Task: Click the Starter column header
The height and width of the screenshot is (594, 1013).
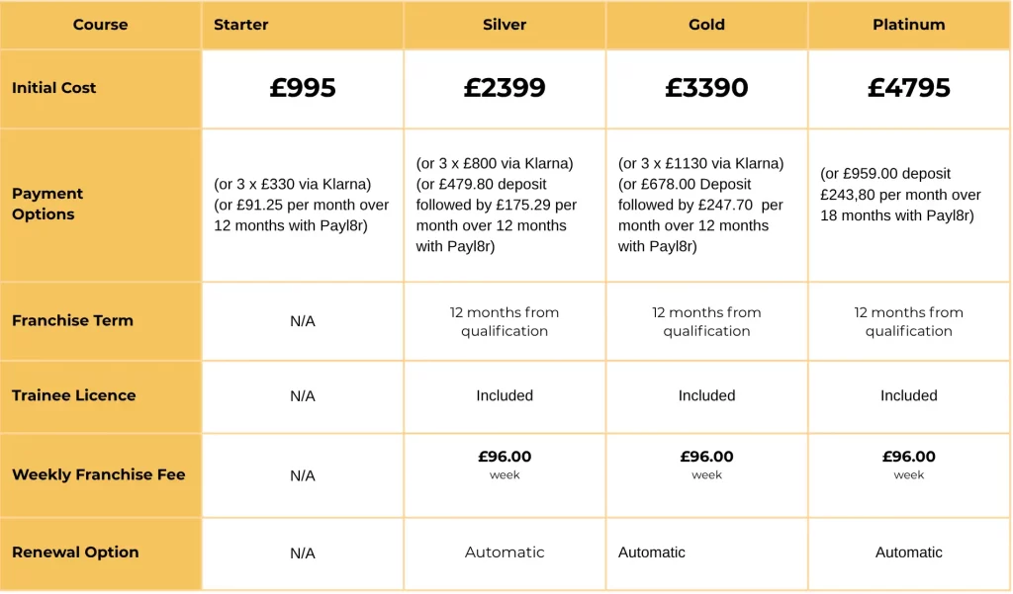Action: (x=241, y=25)
